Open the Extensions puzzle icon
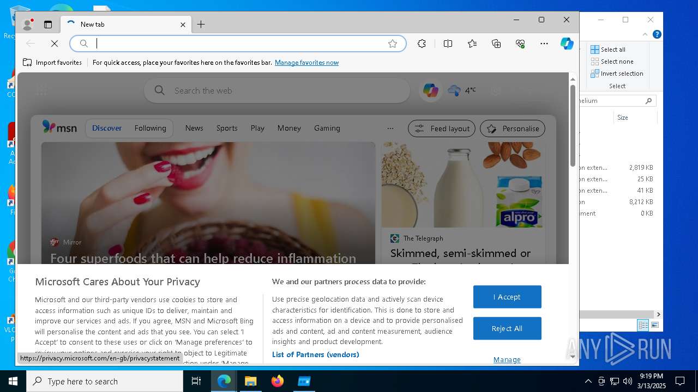698x392 pixels. click(422, 44)
